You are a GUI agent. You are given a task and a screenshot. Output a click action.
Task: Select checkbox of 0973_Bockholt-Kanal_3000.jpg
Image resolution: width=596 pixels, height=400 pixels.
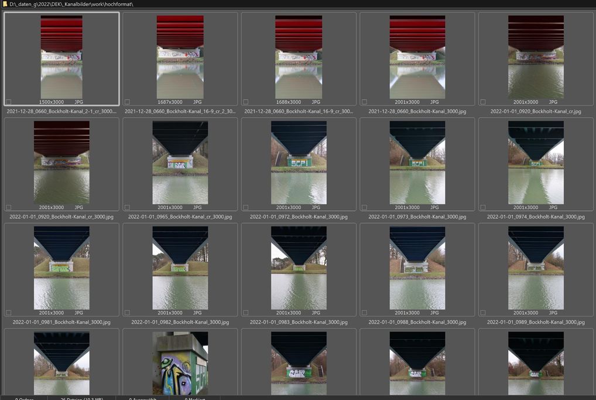pyautogui.click(x=364, y=207)
